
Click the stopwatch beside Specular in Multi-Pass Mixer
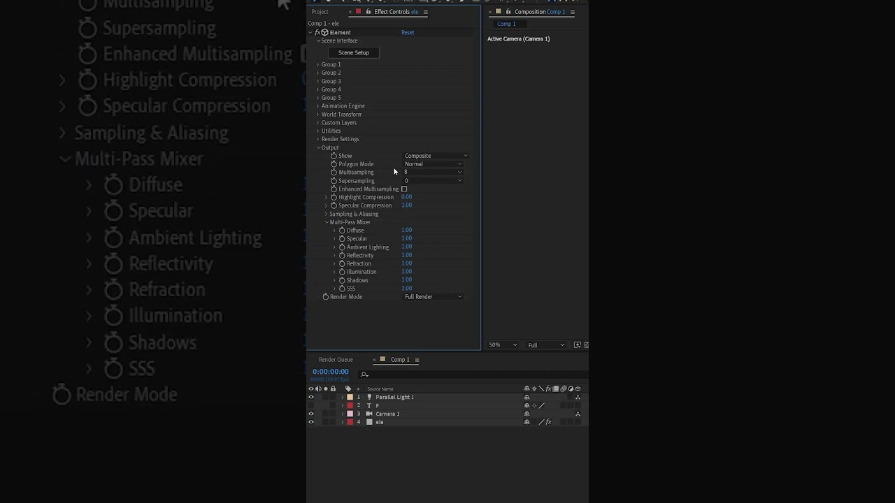click(x=342, y=239)
